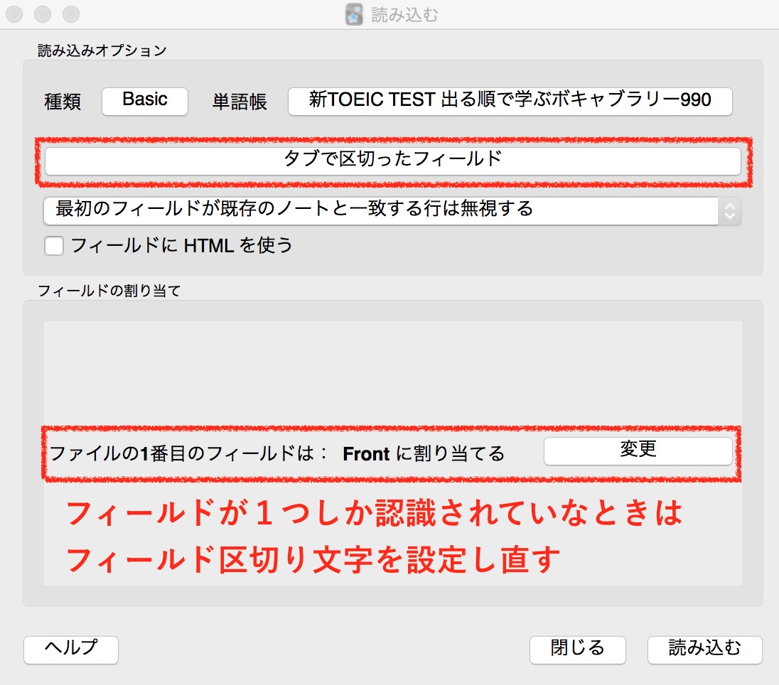Open the Basic note type button
The height and width of the screenshot is (685, 779).
click(144, 102)
